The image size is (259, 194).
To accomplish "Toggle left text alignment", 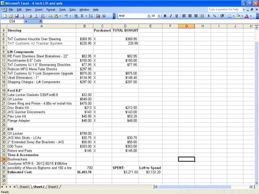I will 184,16.
